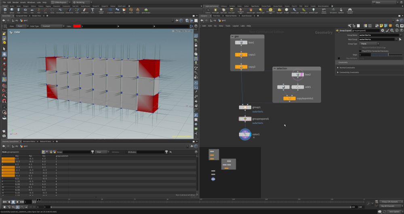Image resolution: width=404 pixels, height=214 pixels.
Task: Jump to first frame in playbar
Action: (x=4, y=202)
